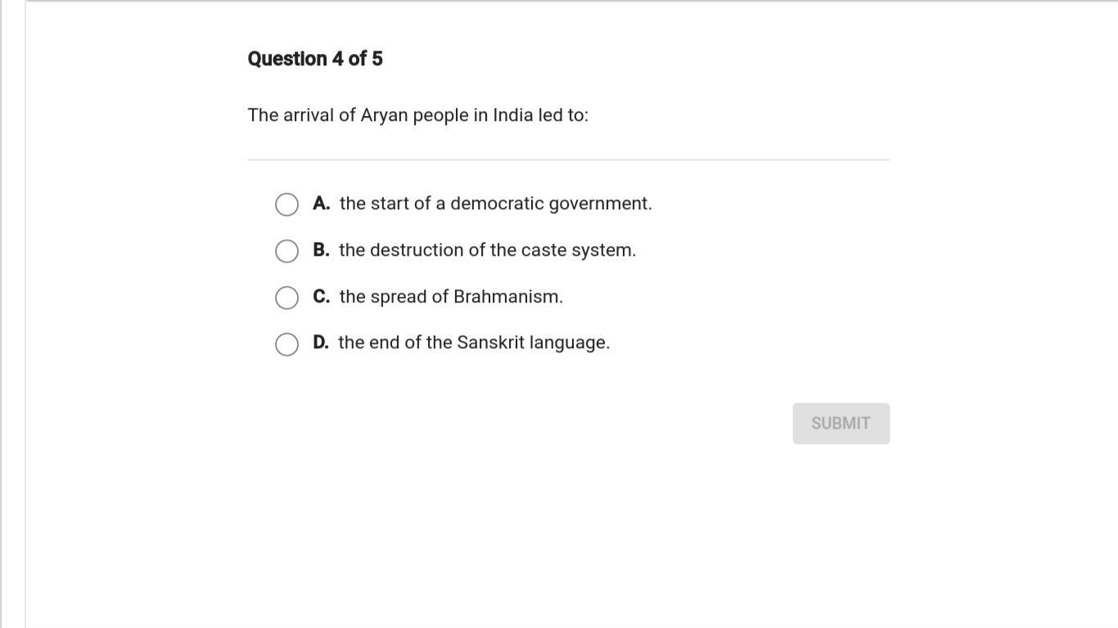This screenshot has width=1118, height=628.
Task: Choose the radio circle beside option C
Action: (x=286, y=298)
